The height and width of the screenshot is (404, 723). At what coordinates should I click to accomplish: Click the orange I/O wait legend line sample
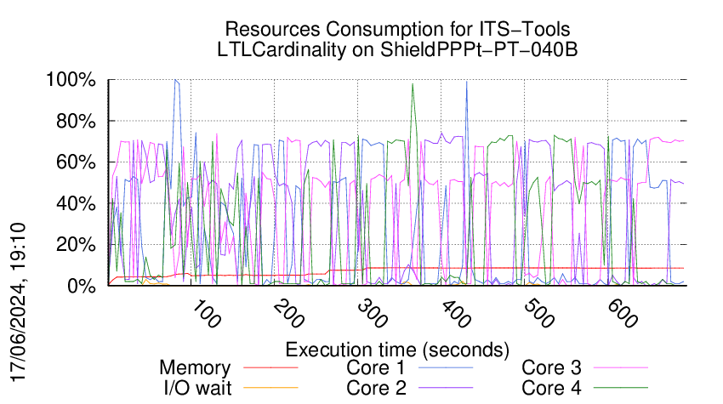pos(270,388)
